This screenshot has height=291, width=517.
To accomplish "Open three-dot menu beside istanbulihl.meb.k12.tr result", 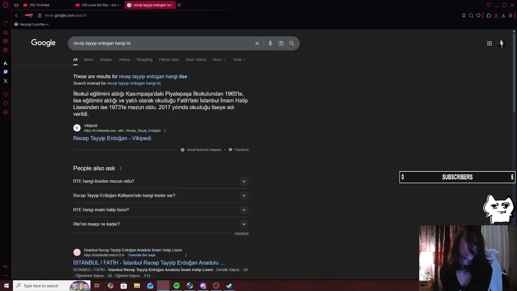I will (x=186, y=255).
